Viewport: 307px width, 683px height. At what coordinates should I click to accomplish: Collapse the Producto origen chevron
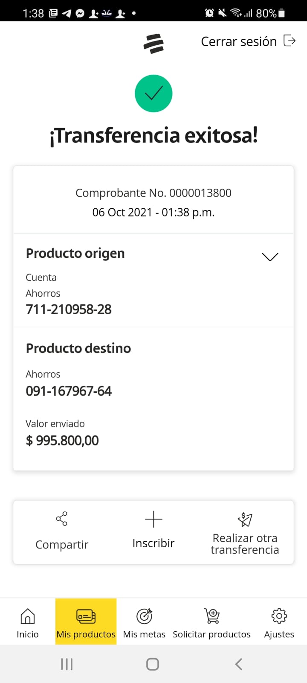click(270, 256)
